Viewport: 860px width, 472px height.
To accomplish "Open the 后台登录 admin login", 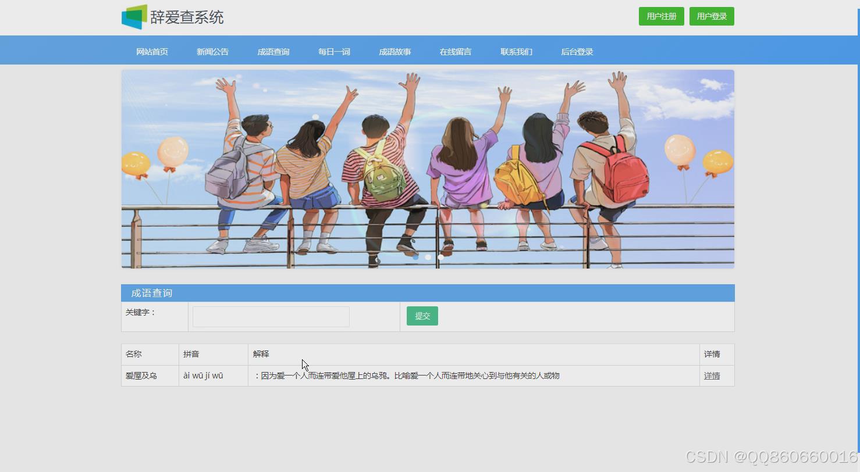I will 577,51.
